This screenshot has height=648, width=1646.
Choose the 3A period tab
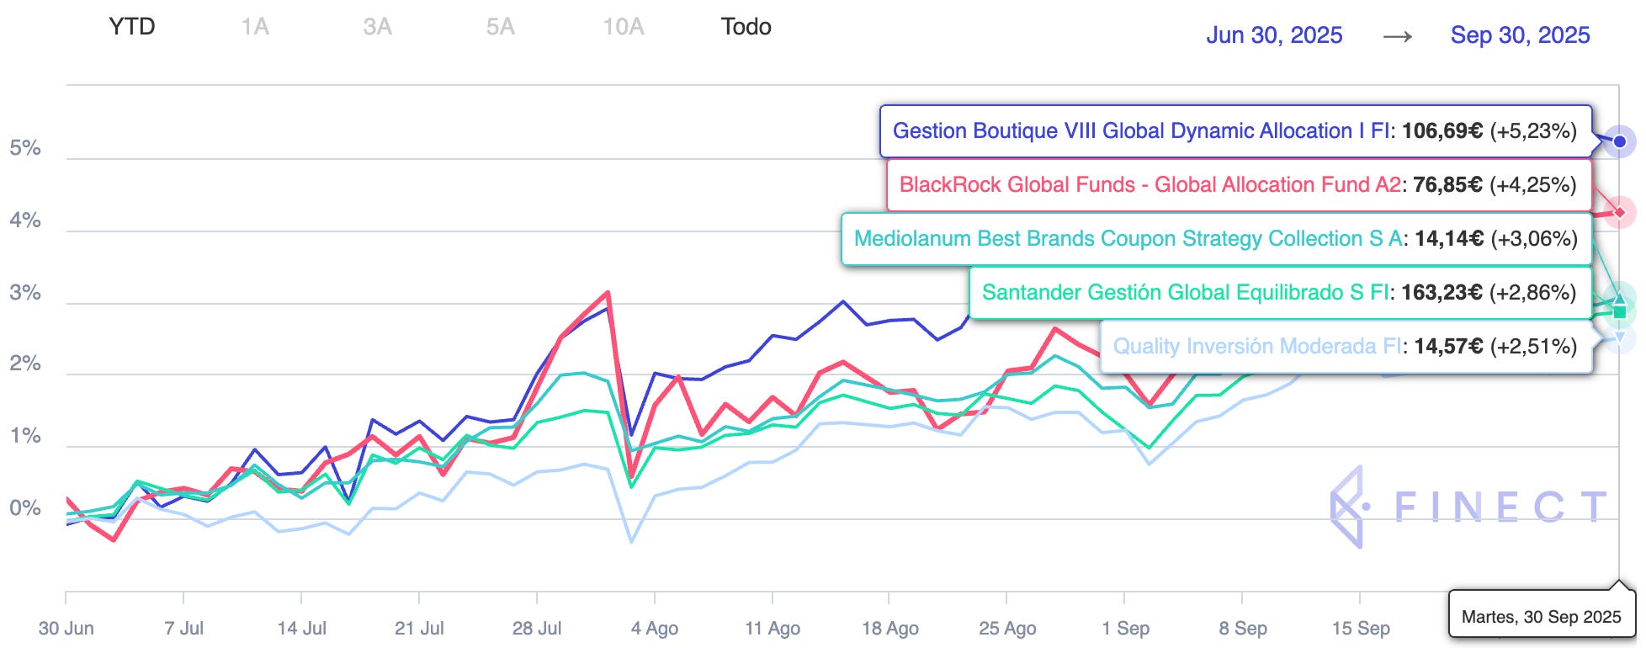[378, 27]
